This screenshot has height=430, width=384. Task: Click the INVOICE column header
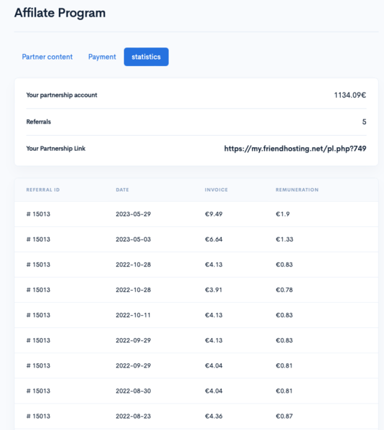[x=216, y=190]
